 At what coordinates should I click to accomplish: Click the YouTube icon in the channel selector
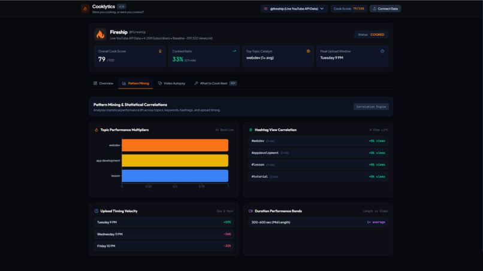(265, 8)
